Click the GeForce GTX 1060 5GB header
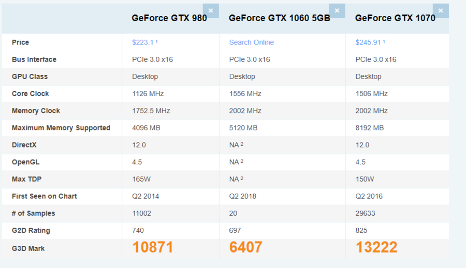 pos(280,18)
